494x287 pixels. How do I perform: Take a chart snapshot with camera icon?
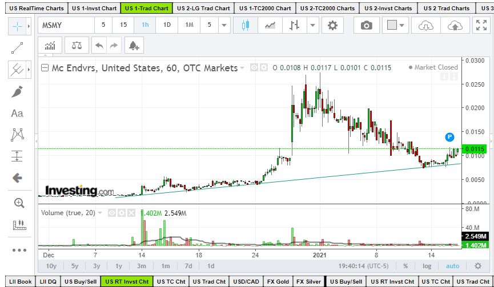367,25
